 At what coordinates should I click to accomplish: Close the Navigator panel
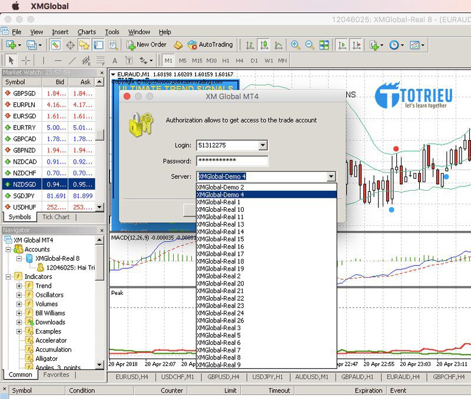(102, 230)
